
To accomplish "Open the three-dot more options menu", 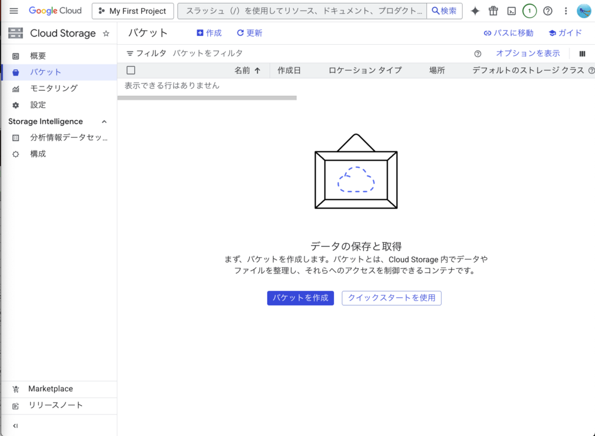I will pos(566,11).
